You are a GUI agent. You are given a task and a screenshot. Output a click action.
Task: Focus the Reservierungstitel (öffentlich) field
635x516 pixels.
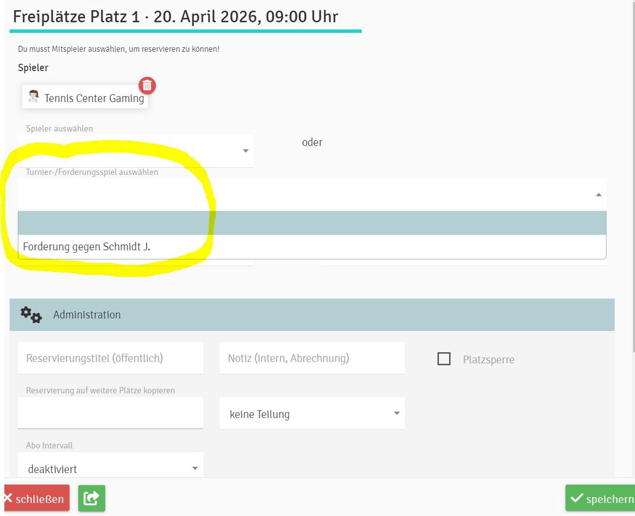pos(110,358)
